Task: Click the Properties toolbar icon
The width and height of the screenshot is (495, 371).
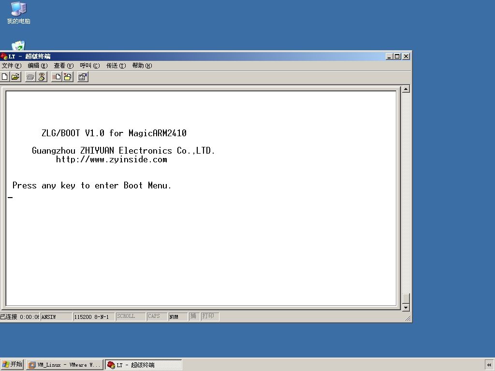Action: coord(83,77)
